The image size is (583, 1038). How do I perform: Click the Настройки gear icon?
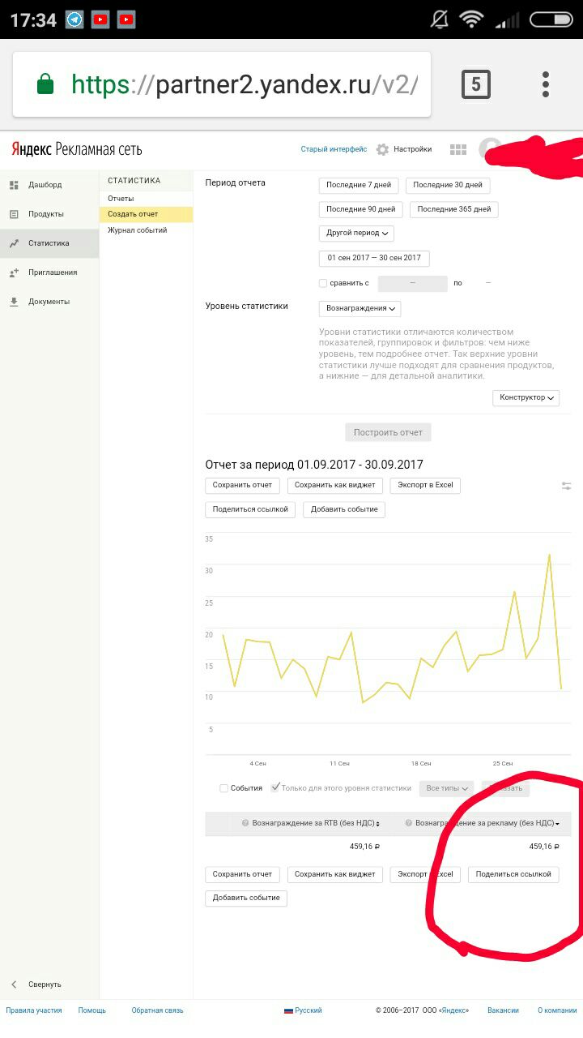coord(383,149)
